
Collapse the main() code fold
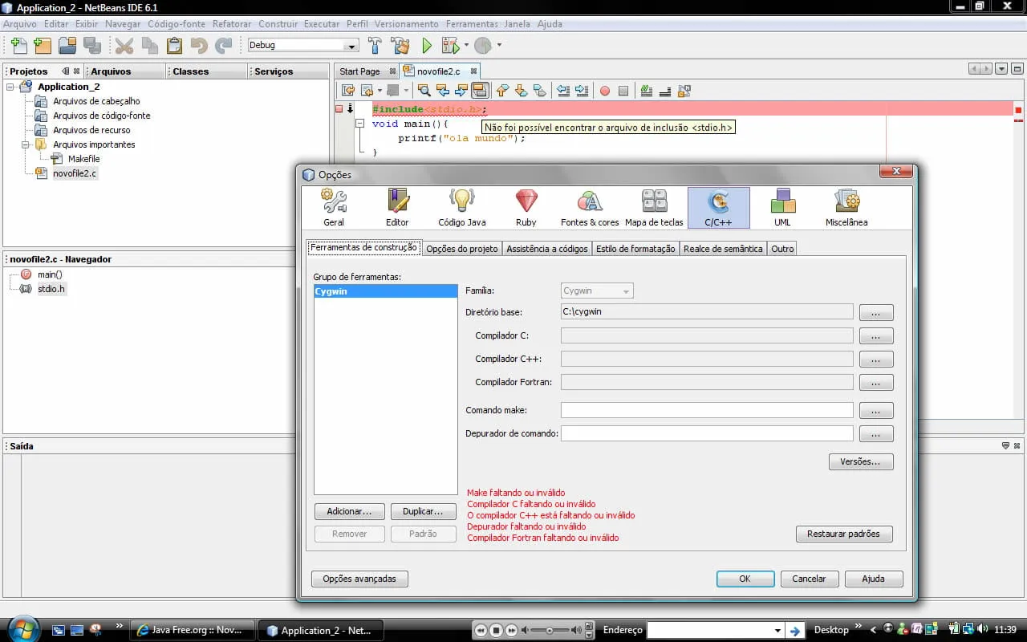click(x=360, y=124)
